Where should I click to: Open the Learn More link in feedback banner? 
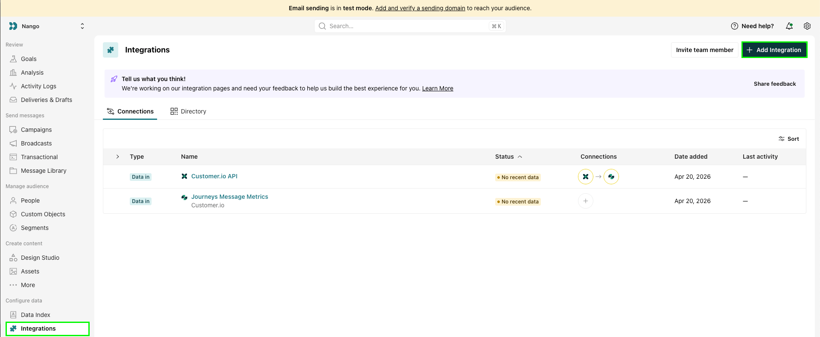point(438,88)
